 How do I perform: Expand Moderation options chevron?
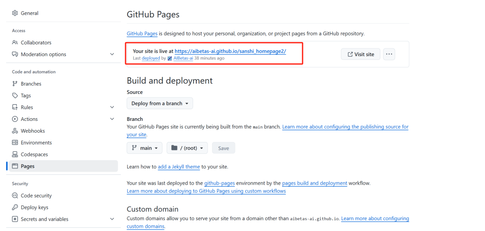(112, 54)
